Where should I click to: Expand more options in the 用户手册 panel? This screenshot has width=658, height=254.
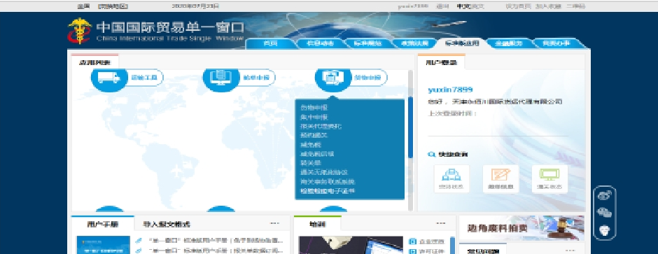275,223
